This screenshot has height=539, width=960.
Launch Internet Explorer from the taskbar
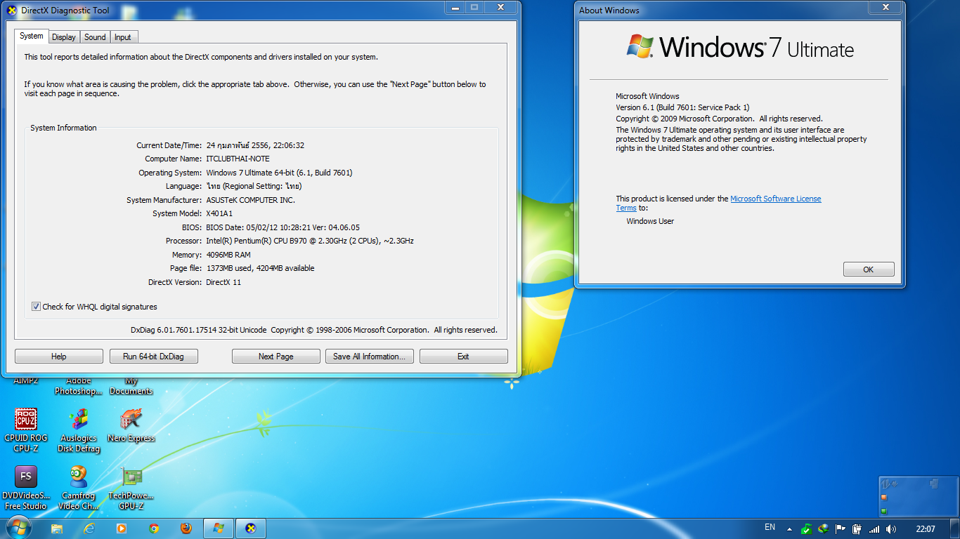89,528
